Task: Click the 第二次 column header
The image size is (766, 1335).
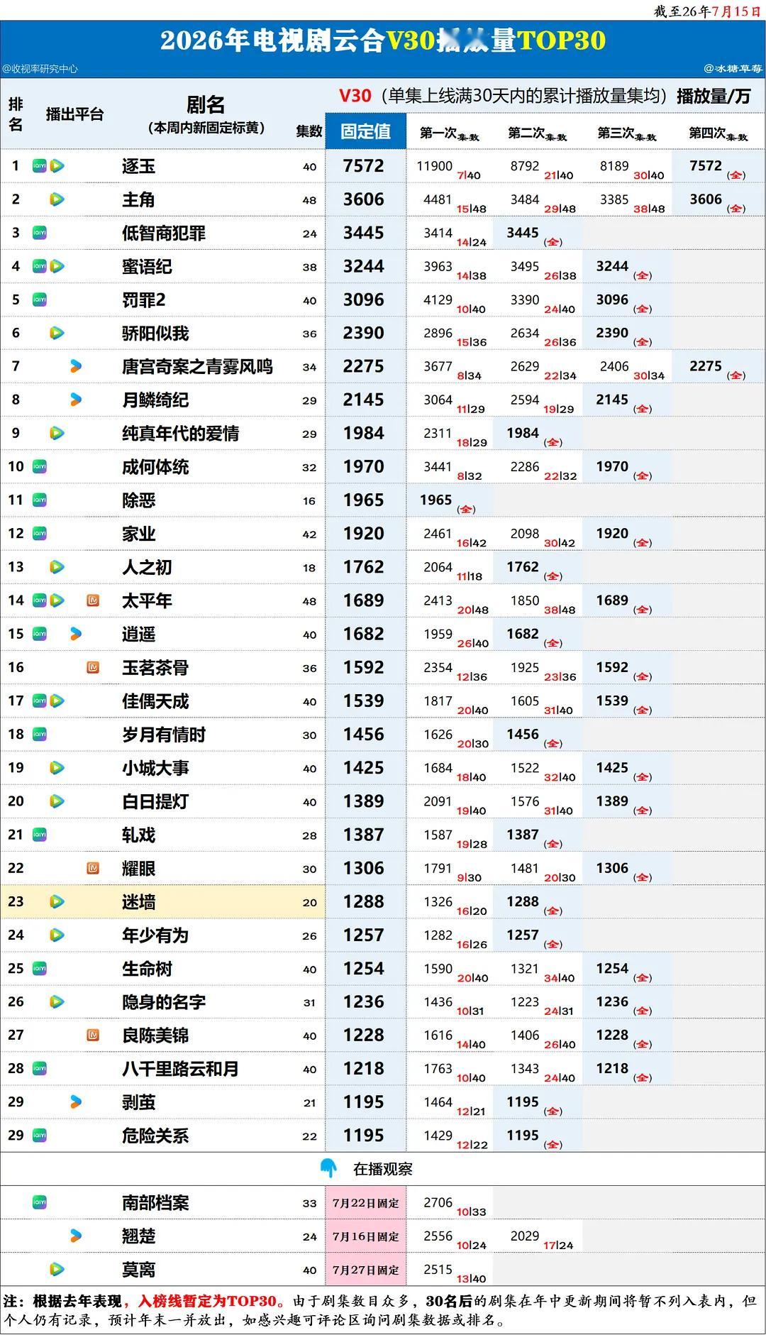Action: 537,133
